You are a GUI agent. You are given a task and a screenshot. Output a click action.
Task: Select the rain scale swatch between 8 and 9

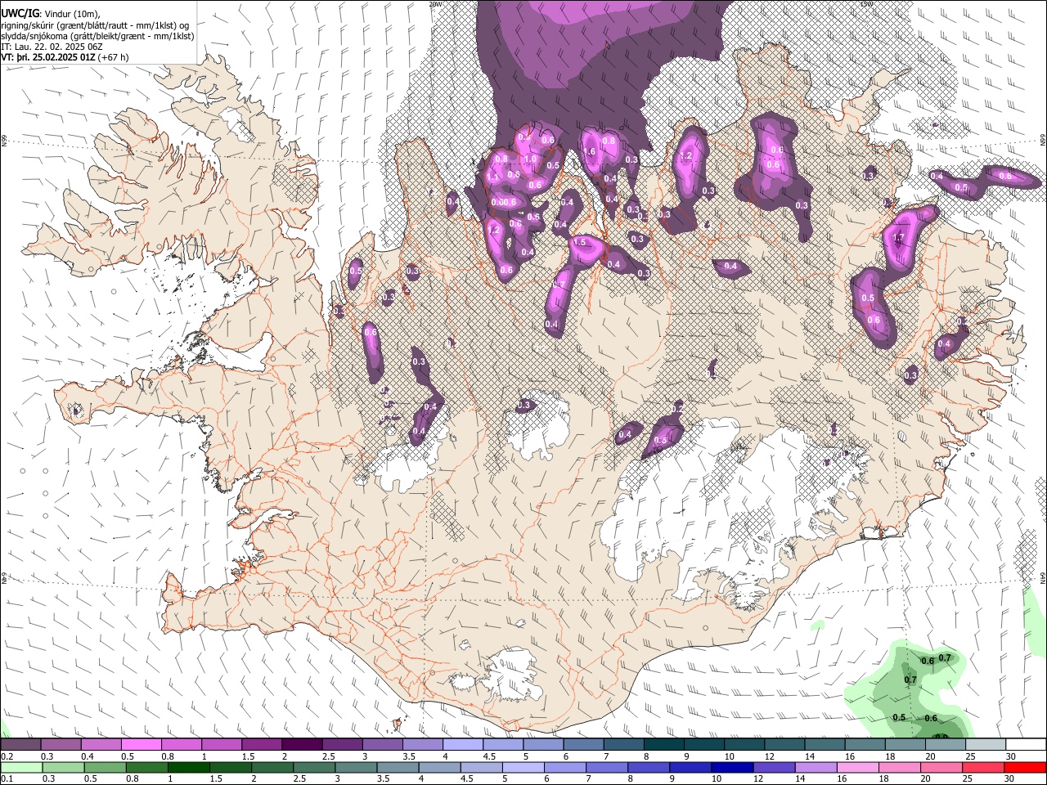click(x=649, y=768)
